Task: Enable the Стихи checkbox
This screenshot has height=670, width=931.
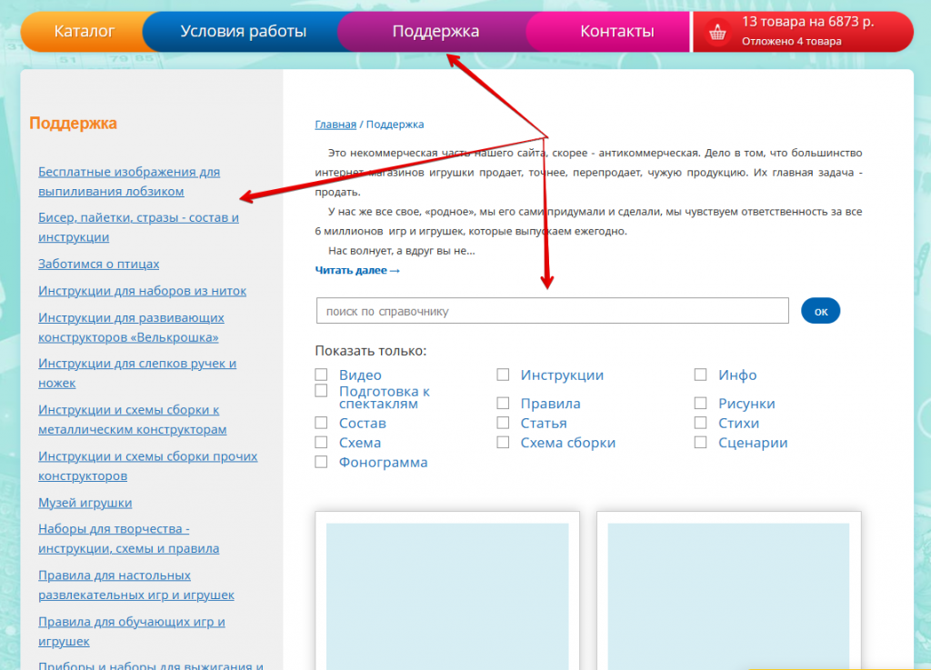Action: 701,423
